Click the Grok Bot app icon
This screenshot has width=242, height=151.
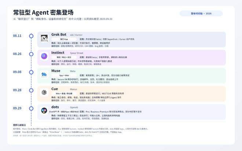tap(44, 38)
